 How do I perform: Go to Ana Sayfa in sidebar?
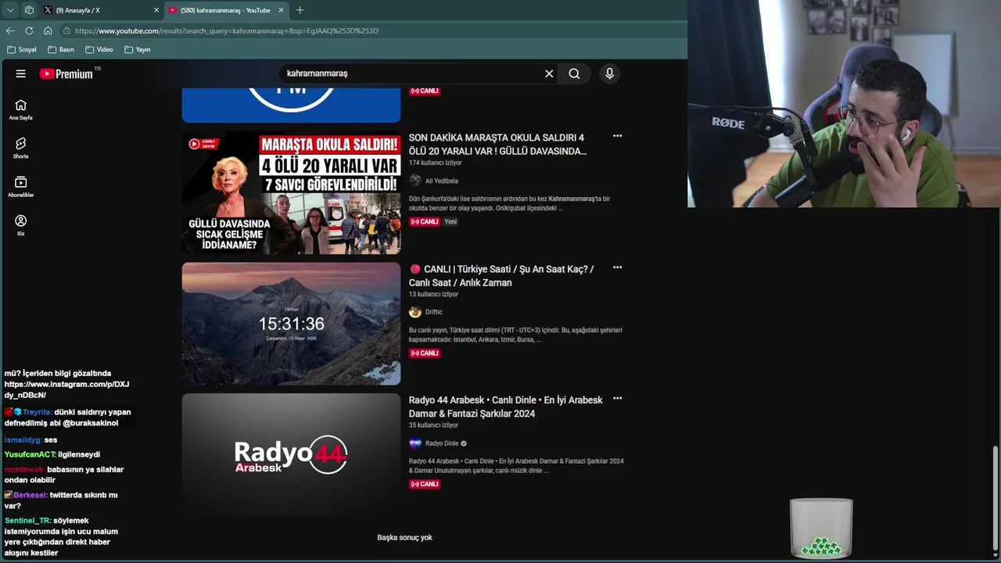(21, 110)
